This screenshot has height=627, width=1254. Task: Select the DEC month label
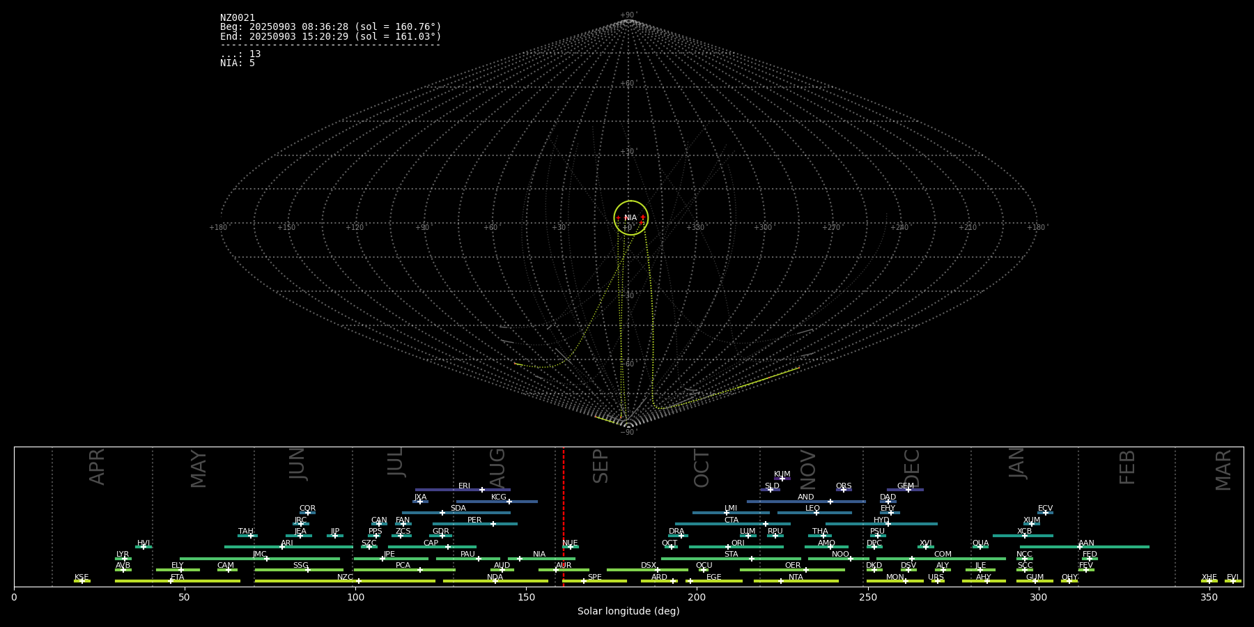[x=911, y=468]
